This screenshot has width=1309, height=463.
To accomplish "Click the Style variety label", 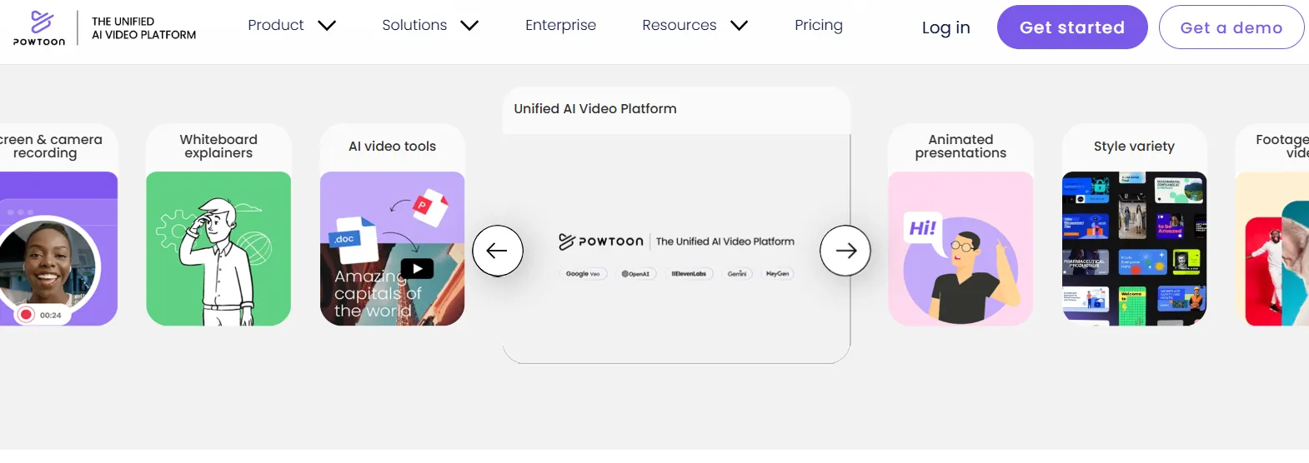I will tap(1134, 147).
